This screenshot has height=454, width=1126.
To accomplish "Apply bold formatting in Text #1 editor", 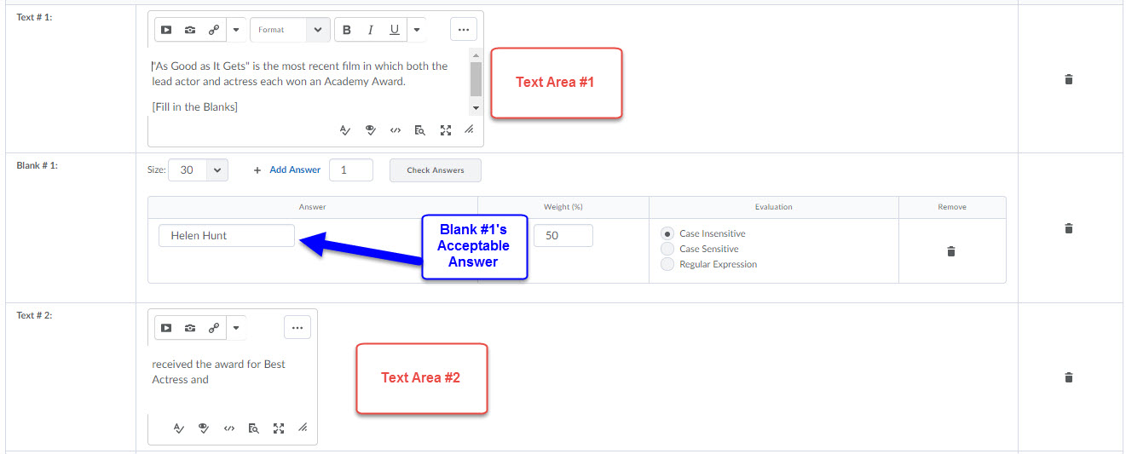I will coord(347,30).
